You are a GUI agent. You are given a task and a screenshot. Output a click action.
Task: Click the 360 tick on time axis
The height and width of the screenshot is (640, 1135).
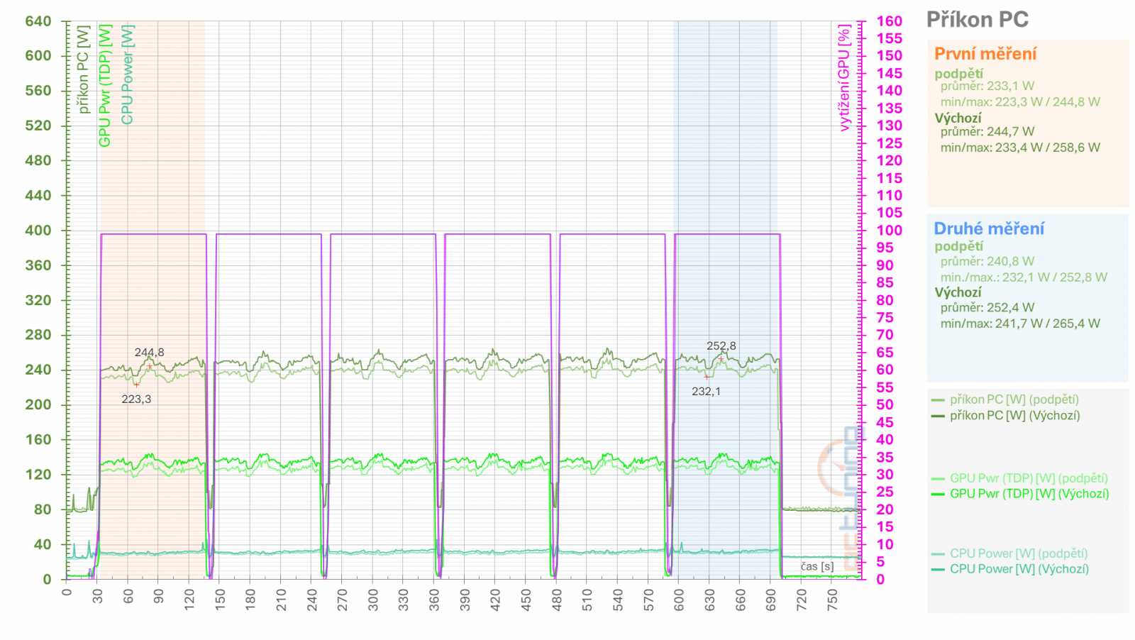[x=434, y=600]
